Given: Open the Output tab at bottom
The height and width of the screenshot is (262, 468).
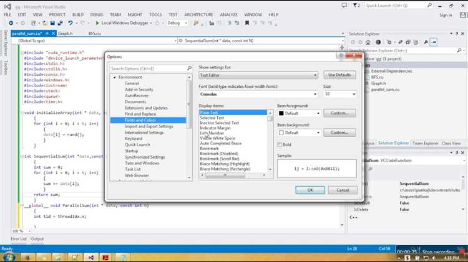Looking at the screenshot, I should (x=37, y=239).
